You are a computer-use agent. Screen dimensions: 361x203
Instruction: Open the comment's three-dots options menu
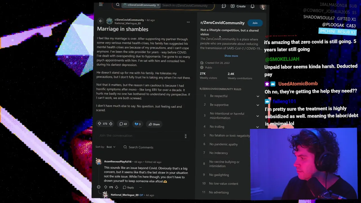(x=140, y=187)
